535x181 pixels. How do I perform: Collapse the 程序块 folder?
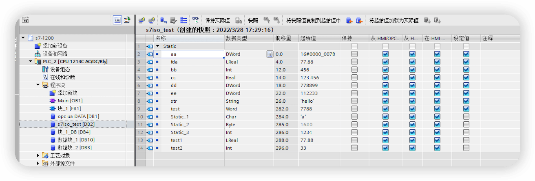[x=38, y=85]
